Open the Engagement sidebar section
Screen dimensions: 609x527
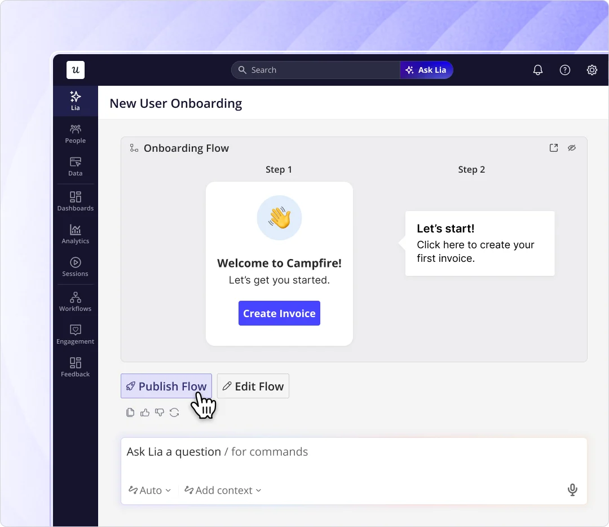pos(76,335)
